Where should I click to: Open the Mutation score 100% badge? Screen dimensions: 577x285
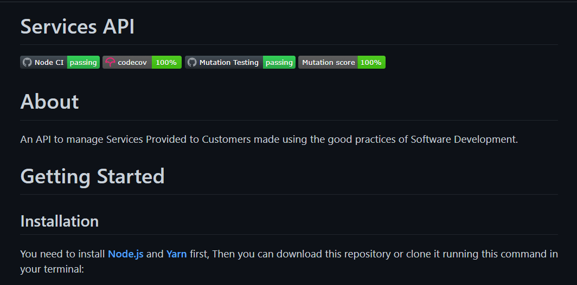tap(342, 62)
